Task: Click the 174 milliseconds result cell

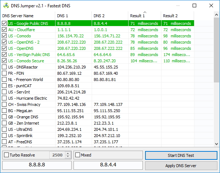Action: point(178,55)
